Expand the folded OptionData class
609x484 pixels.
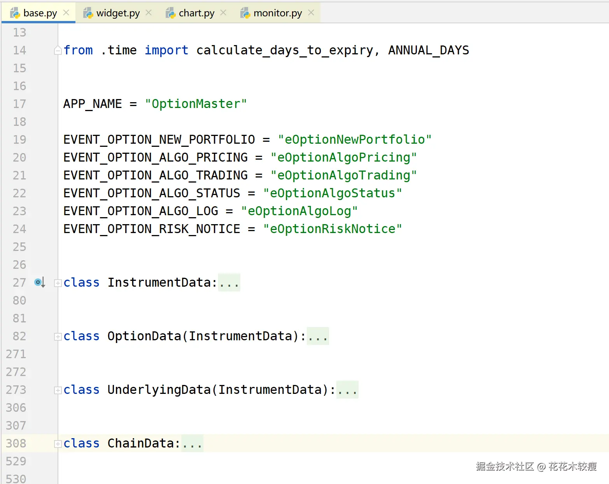click(x=58, y=336)
